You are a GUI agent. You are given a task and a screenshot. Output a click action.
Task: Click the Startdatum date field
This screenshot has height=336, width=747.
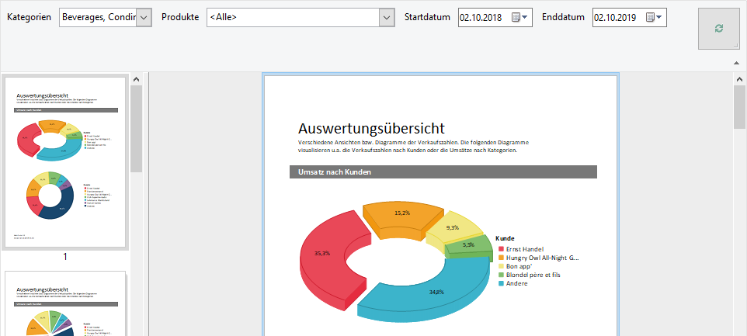tap(483, 18)
